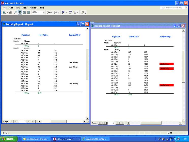Viewport: 189px width, 142px height.
Task: Click the scroll-up arrow in WorkingReport
Action: pos(88,29)
